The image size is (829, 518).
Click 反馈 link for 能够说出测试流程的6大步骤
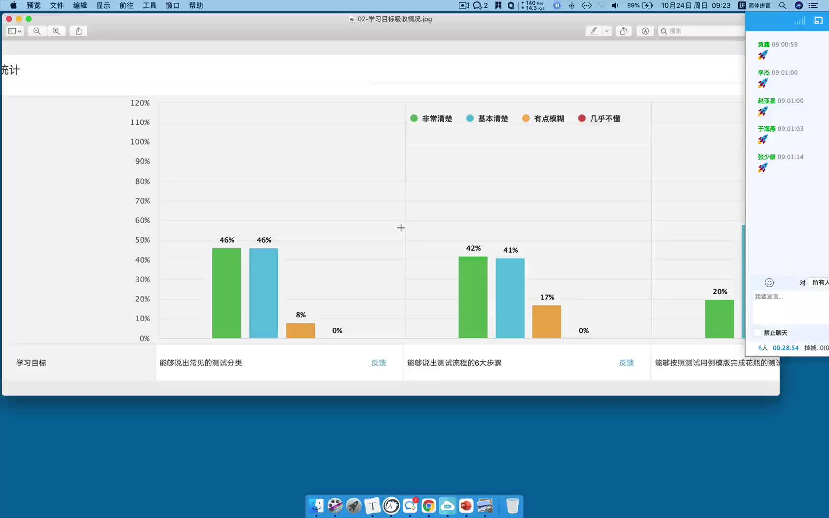[x=626, y=363]
